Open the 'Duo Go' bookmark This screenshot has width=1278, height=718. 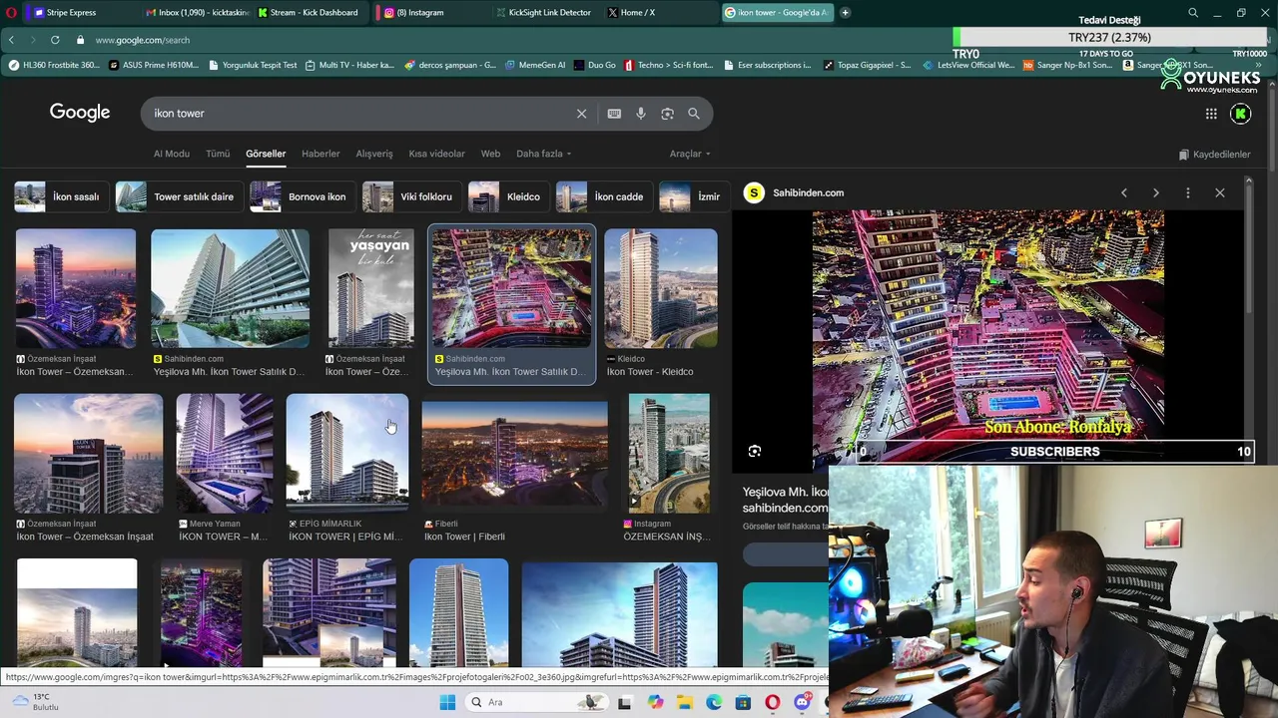pyautogui.click(x=595, y=65)
